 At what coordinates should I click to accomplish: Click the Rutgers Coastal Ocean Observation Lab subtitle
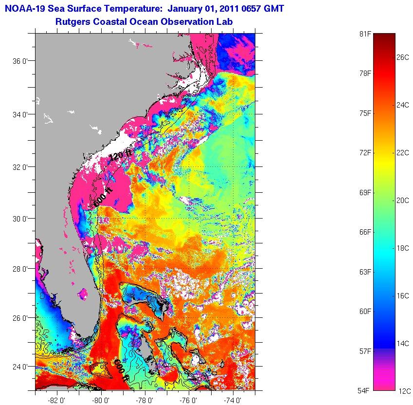click(144, 21)
